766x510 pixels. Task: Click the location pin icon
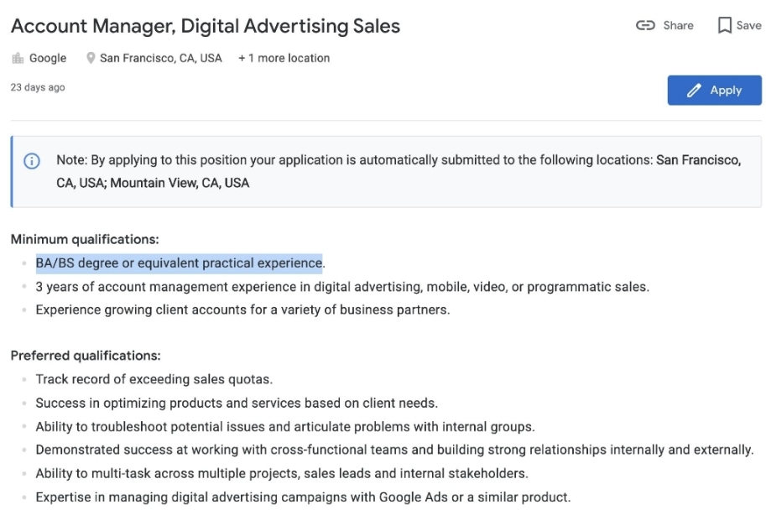click(91, 58)
